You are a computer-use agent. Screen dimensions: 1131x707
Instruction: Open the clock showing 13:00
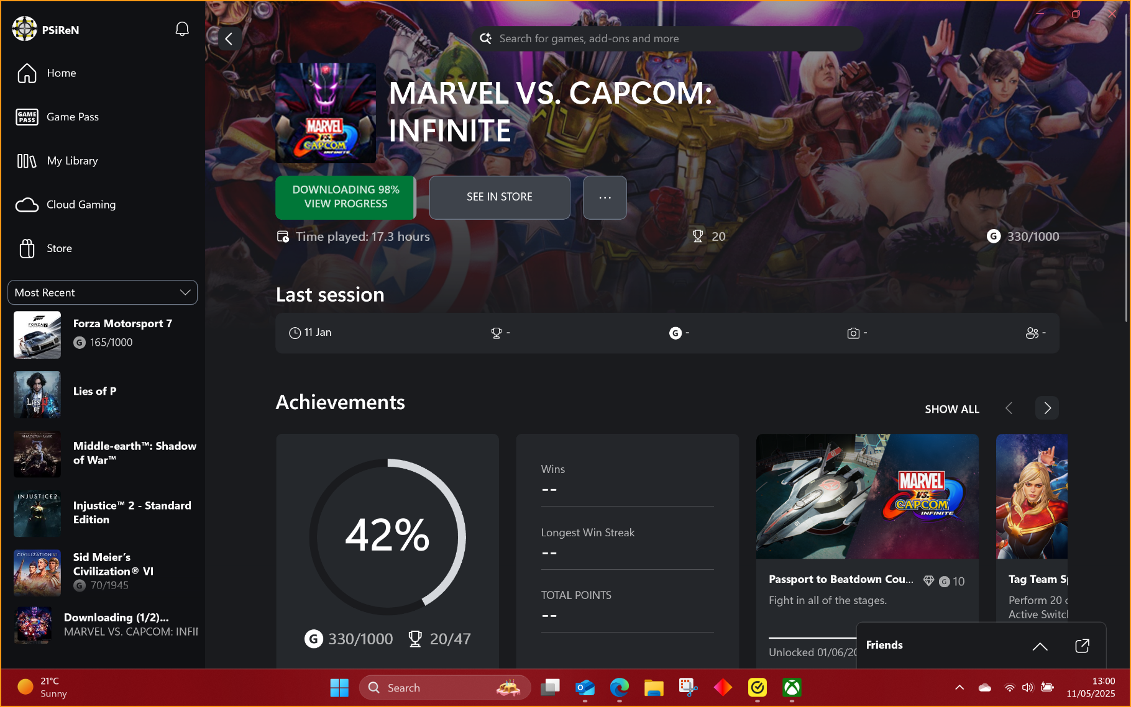pos(1091,688)
